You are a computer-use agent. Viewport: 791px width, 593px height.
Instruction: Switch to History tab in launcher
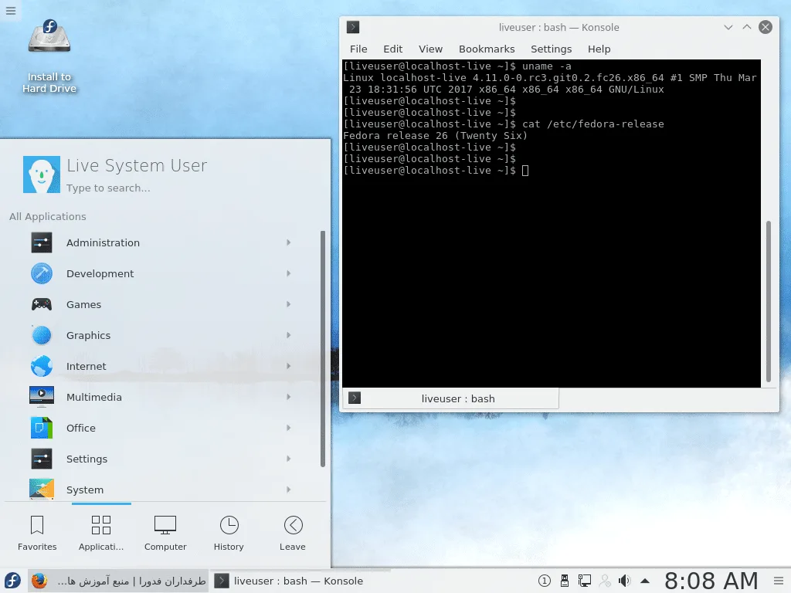[229, 534]
